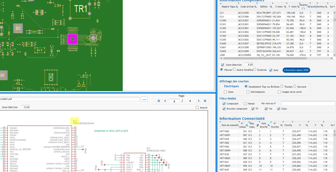Click the PDF Zoom Sélection value 10,00 field
Viewport: 336px width, 172px height.
(26, 107)
